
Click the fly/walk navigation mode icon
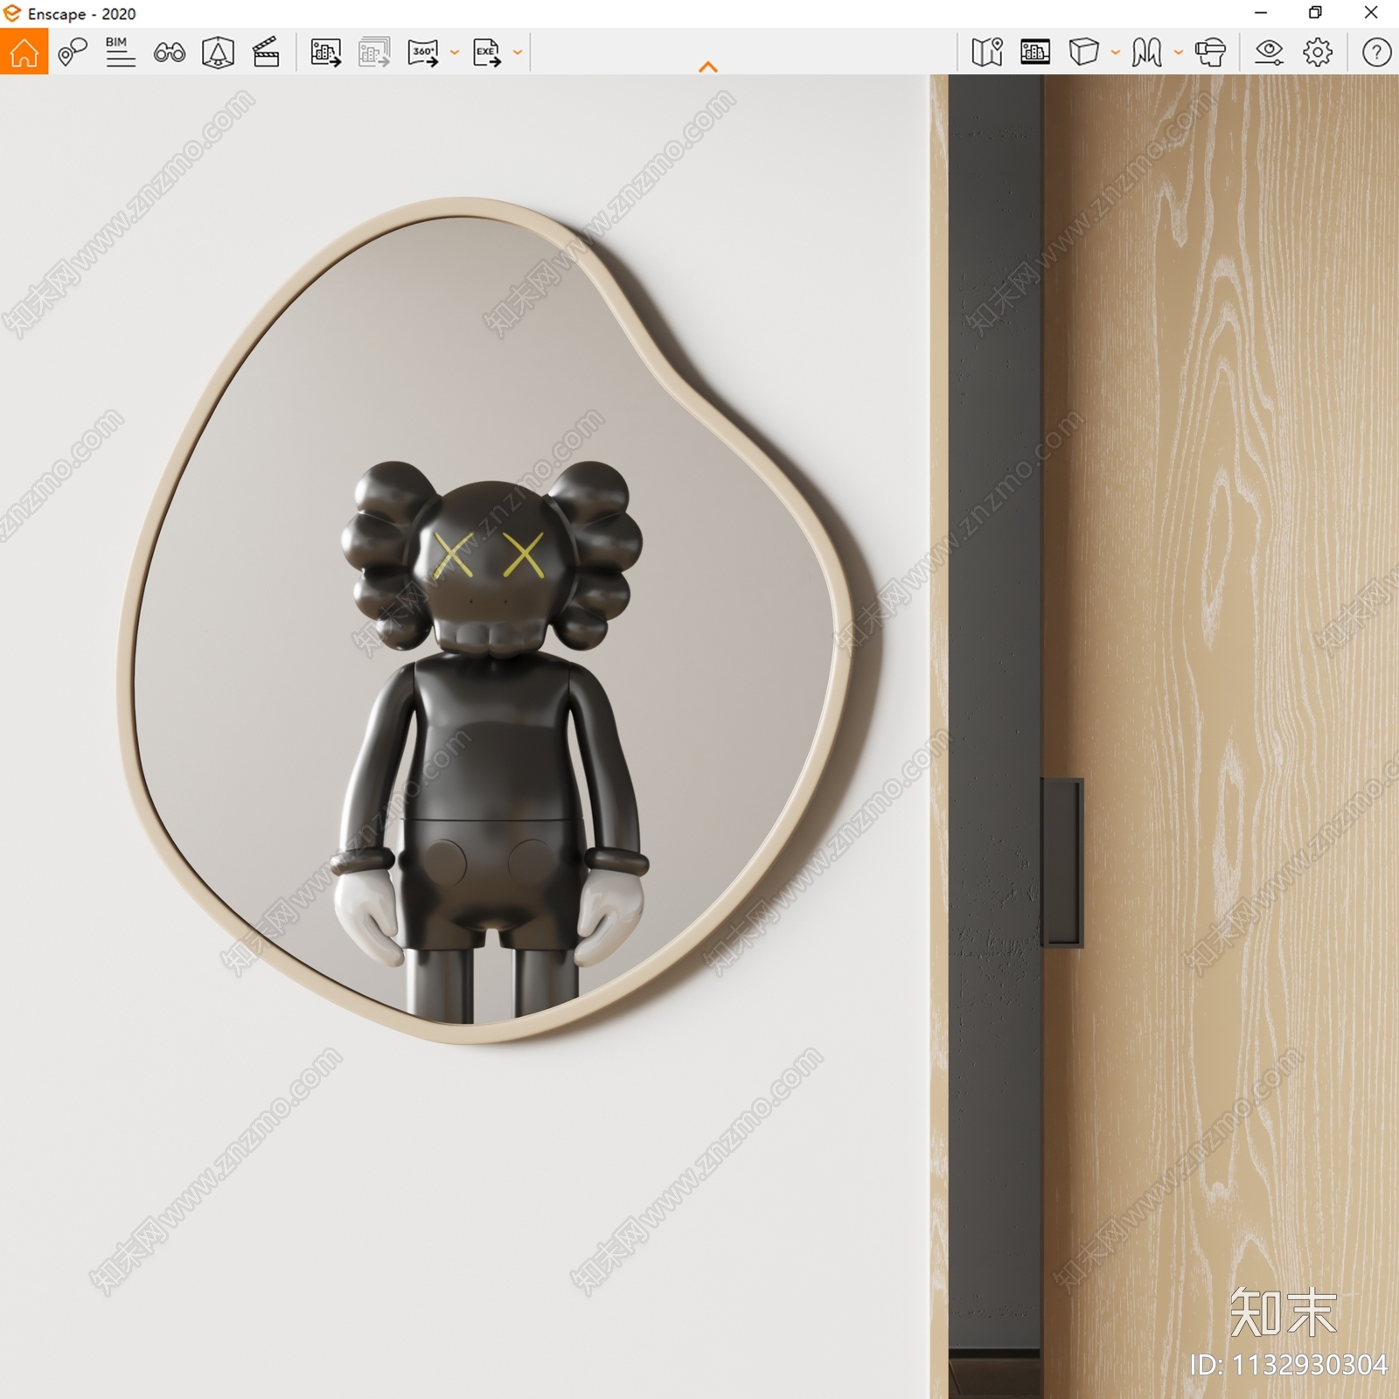pos(1147,52)
